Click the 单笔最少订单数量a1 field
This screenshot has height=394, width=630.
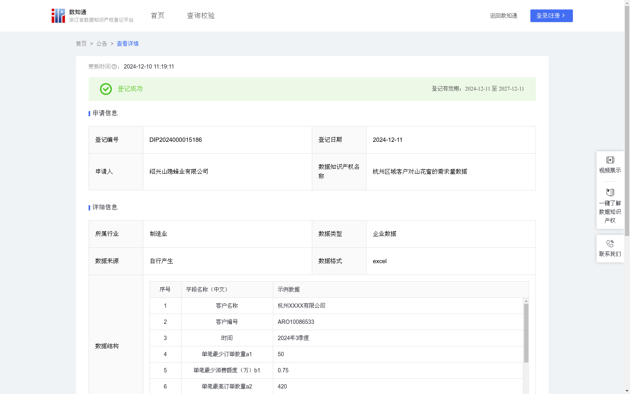(x=227, y=354)
